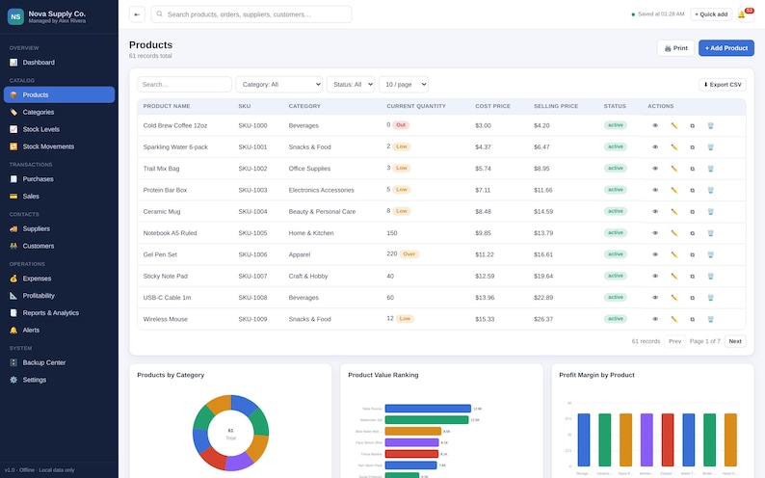This screenshot has height=478, width=765.
Task: Delete the Sticky Note Pad row
Action: [710, 276]
